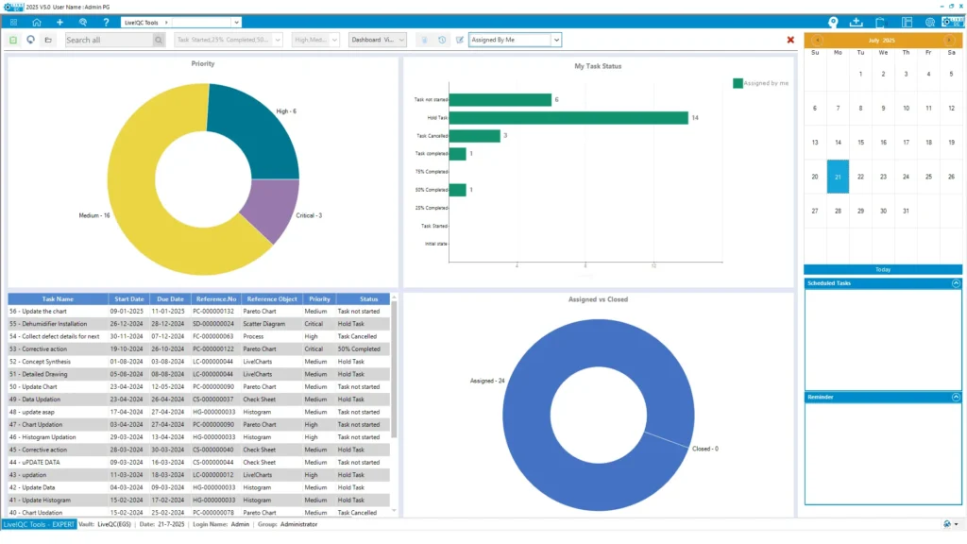Sort by Task Name column header

(58, 299)
